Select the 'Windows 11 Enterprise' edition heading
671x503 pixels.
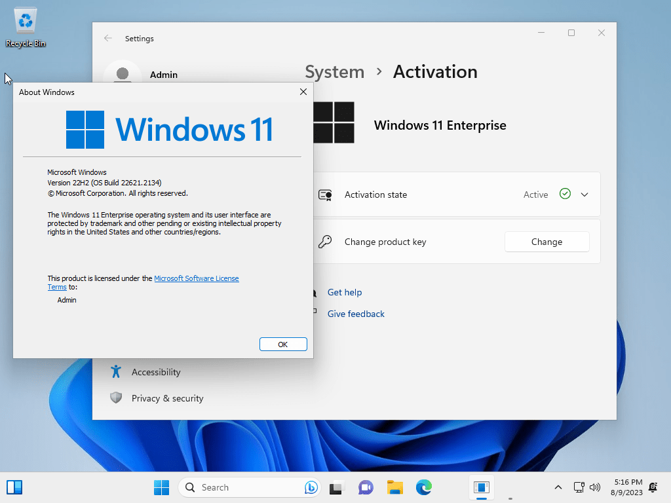tap(440, 125)
